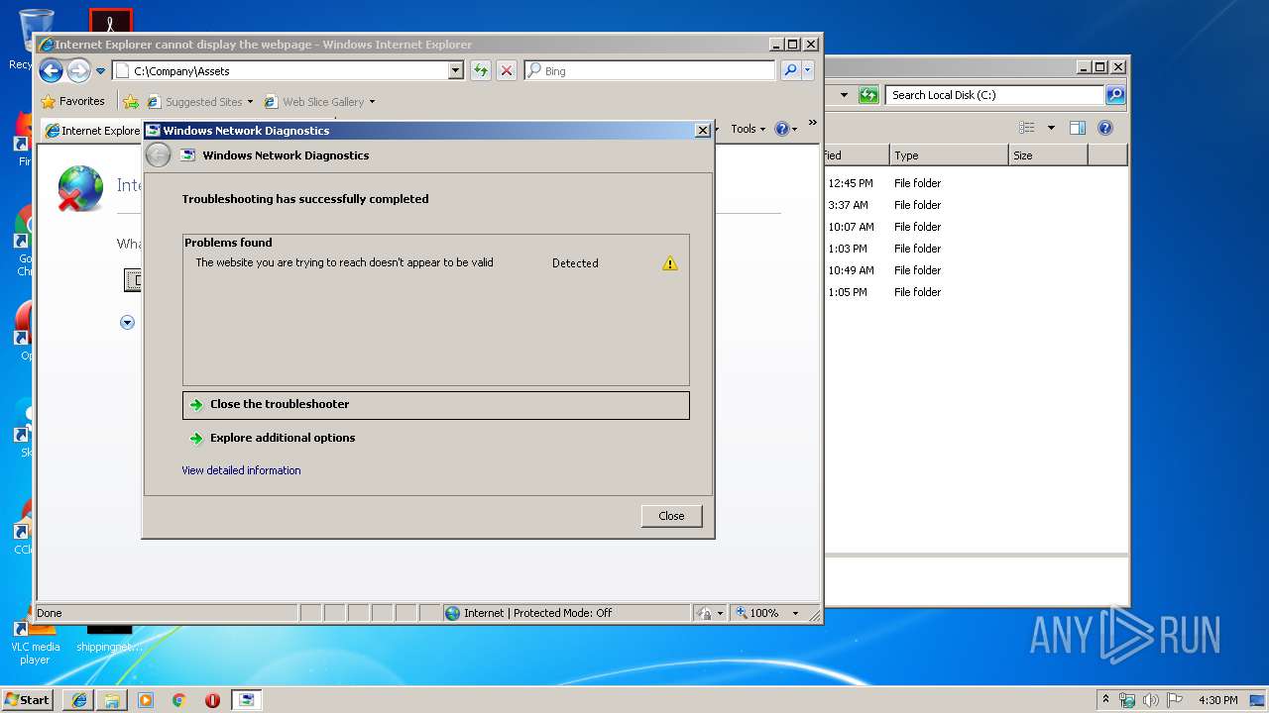Open the Explorer address history dropdown
The width and height of the screenshot is (1269, 713).
coord(844,95)
